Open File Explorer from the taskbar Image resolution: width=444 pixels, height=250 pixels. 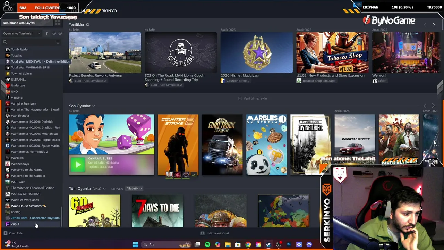click(228, 244)
